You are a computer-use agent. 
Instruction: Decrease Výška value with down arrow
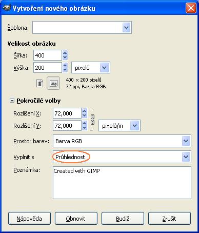coord(65,70)
